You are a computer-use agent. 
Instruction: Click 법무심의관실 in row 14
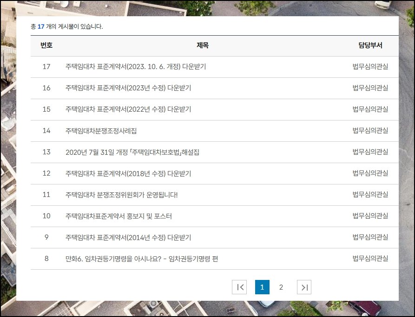point(370,130)
